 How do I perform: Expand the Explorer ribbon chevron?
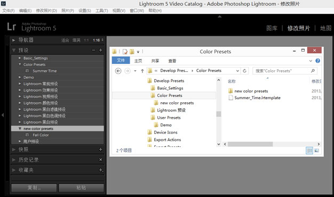pyautogui.click(x=311, y=61)
